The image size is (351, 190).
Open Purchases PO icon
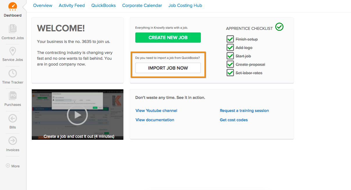[13, 96]
